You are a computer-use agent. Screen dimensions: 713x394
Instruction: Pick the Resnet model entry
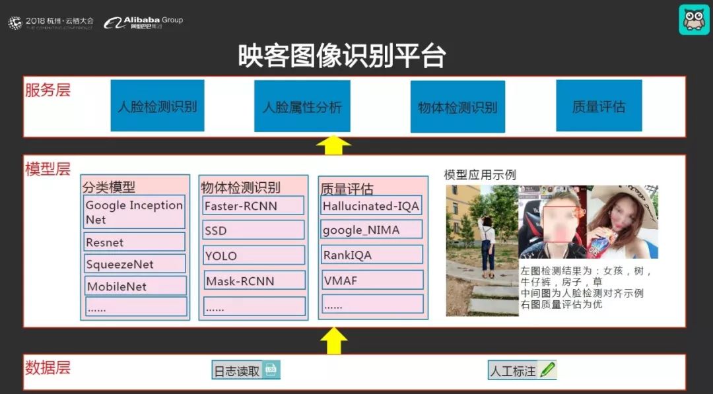135,242
